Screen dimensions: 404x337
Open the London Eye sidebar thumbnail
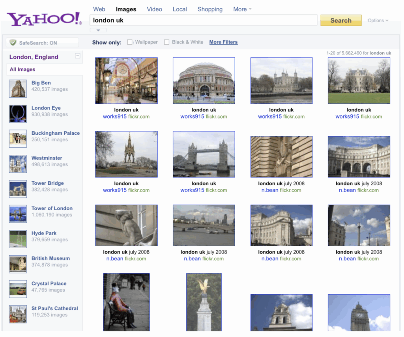click(18, 114)
